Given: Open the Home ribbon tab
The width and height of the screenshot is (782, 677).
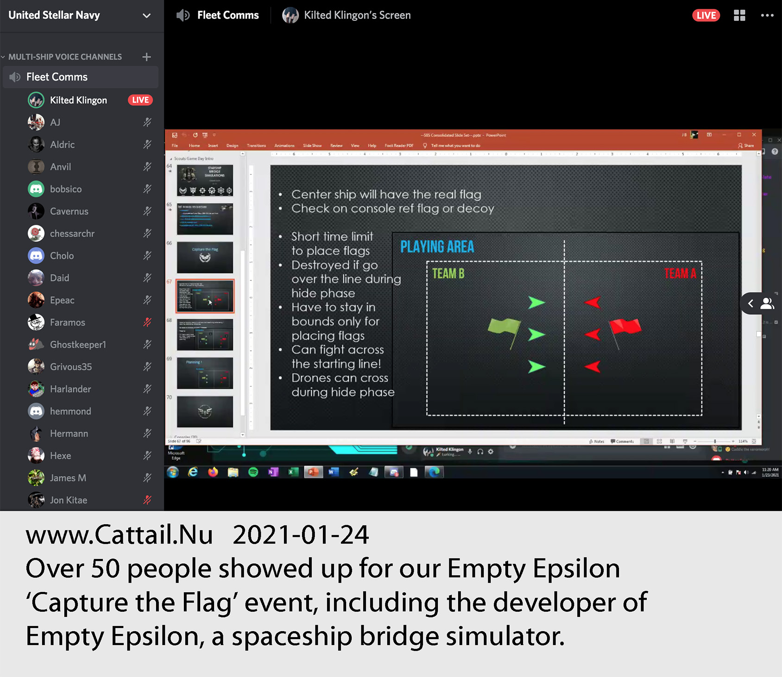Looking at the screenshot, I should point(194,145).
